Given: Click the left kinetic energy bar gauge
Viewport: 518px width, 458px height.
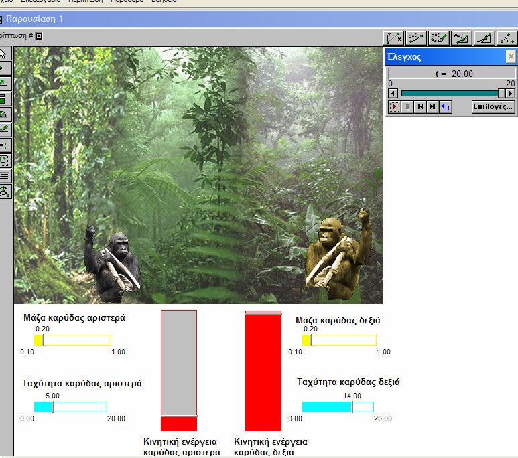Looking at the screenshot, I should (x=179, y=370).
